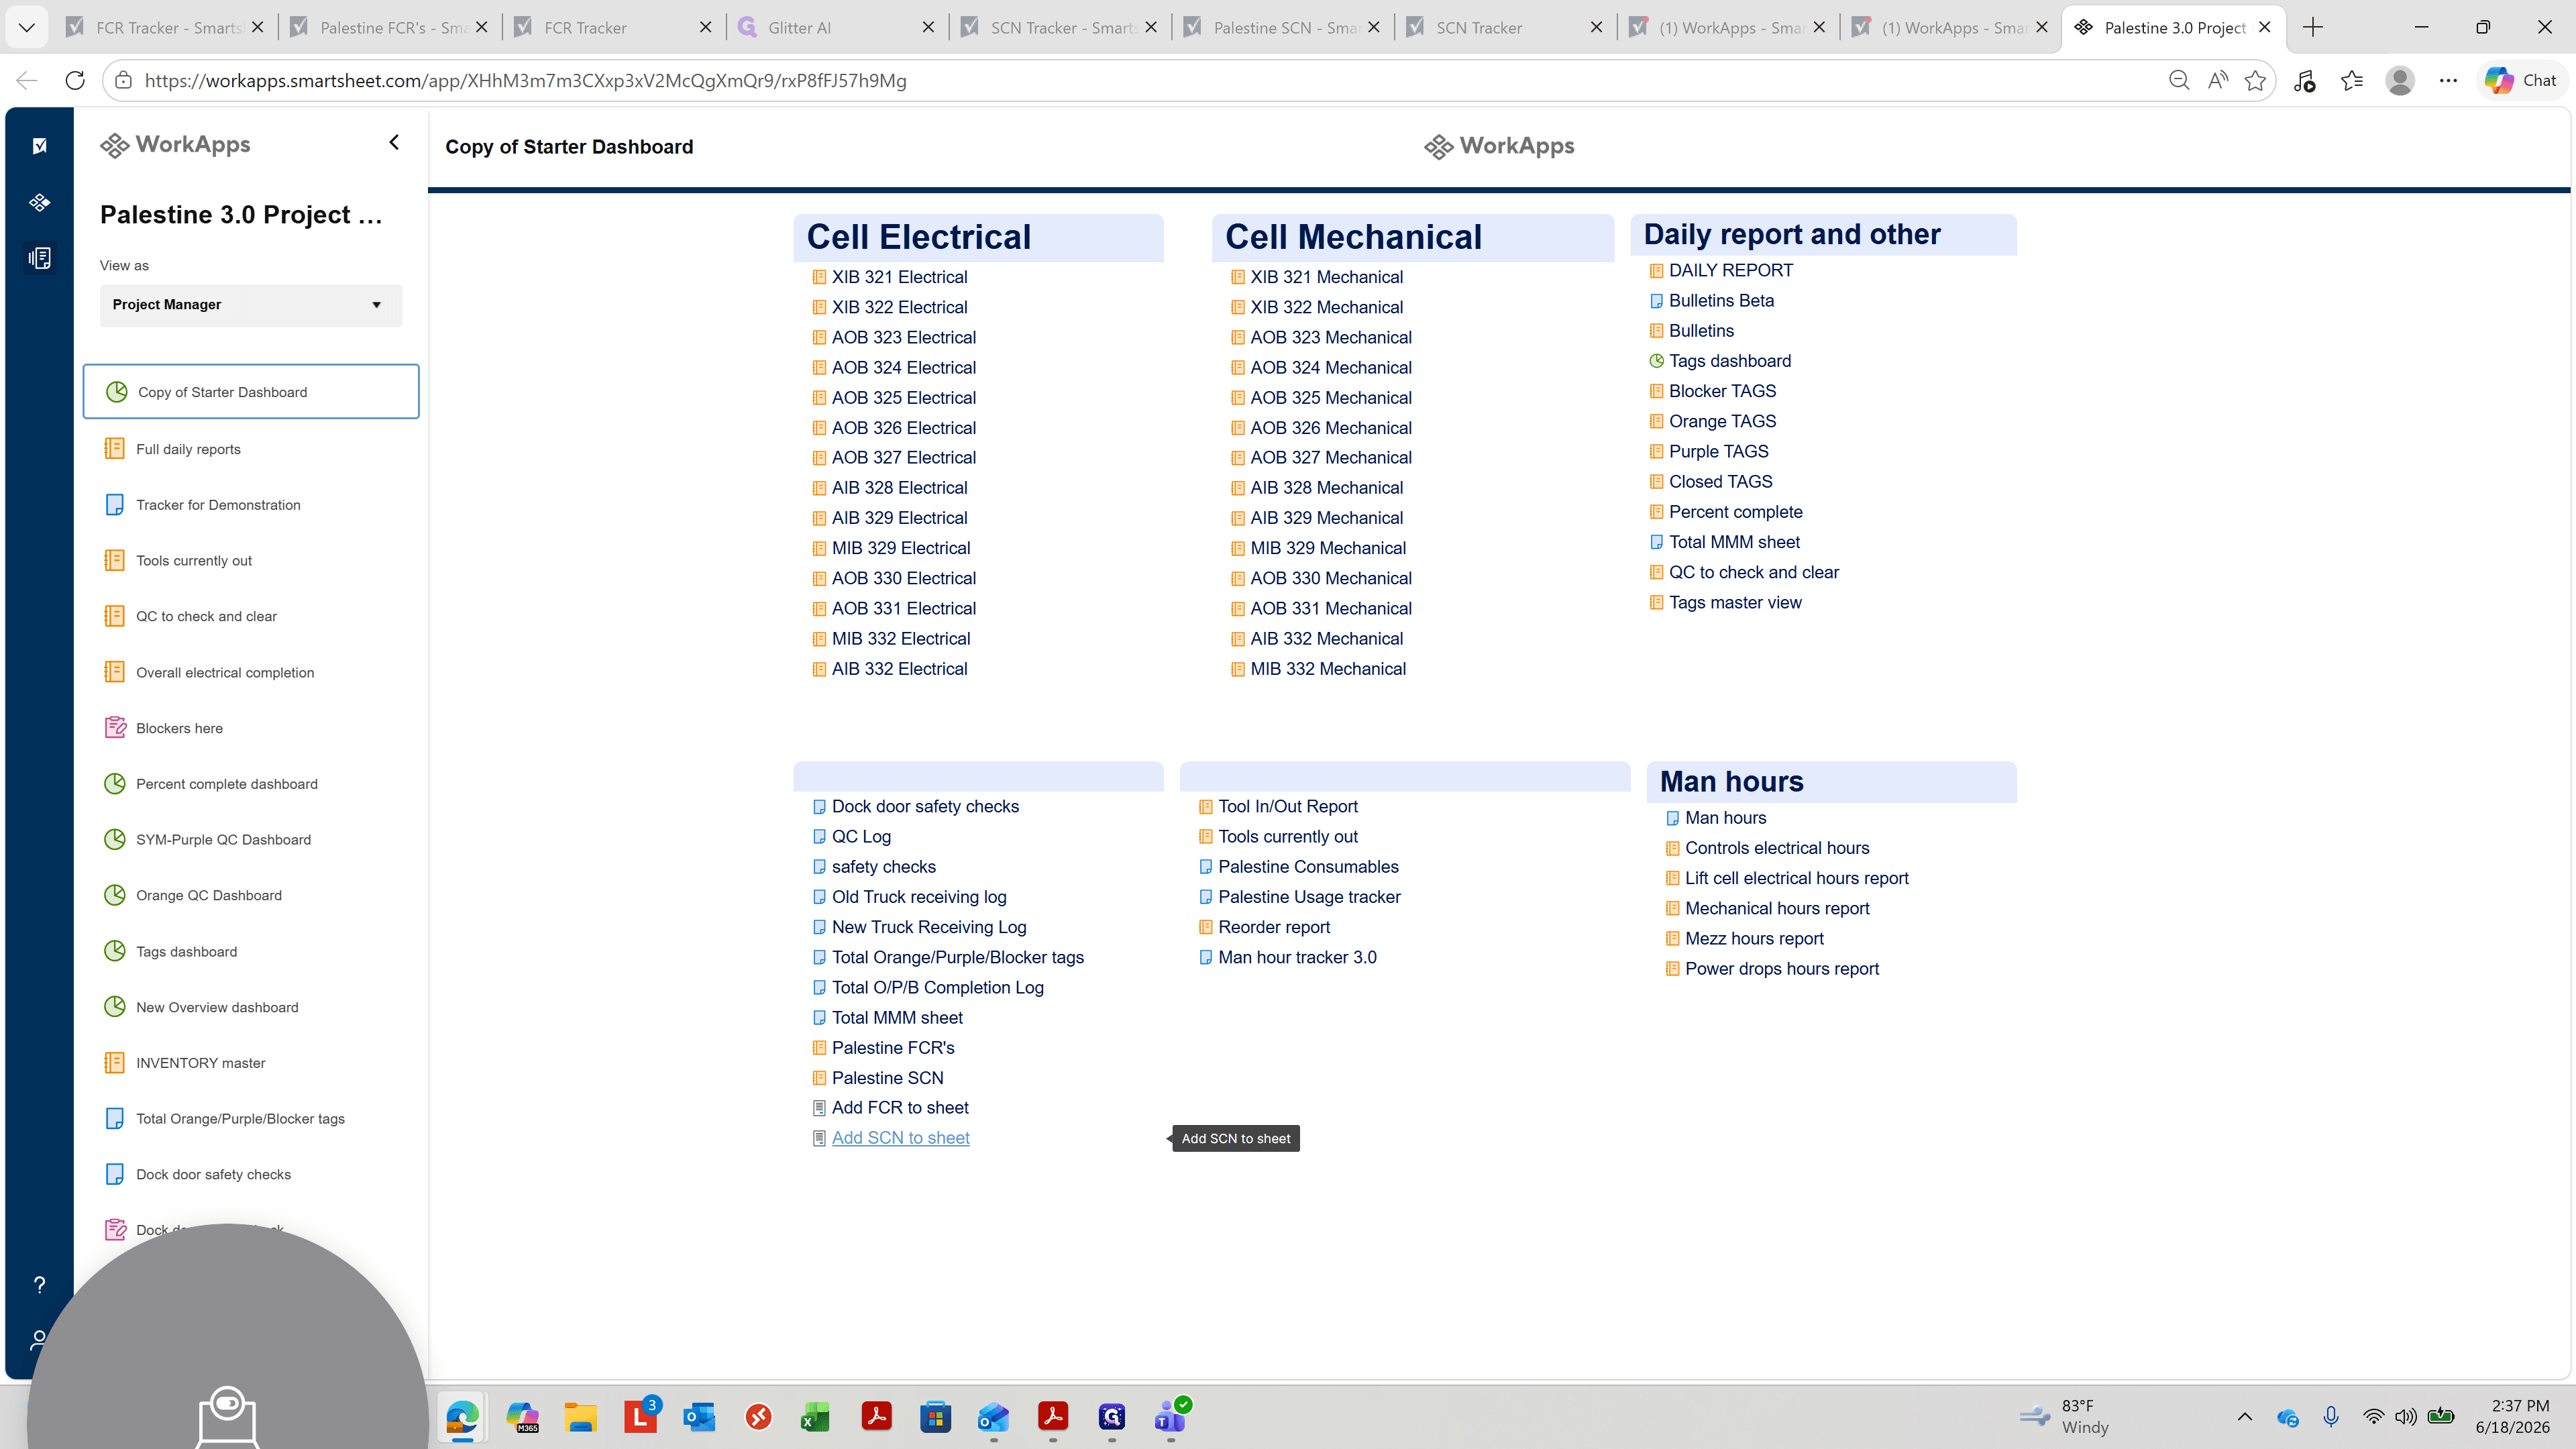
Task: Open Microsoft Teams from the taskbar
Action: pos(1171,1417)
